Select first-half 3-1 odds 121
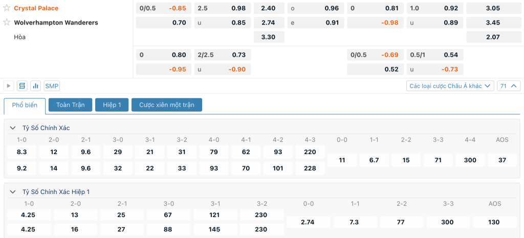Screen dimensions: 524x238 (215, 214)
